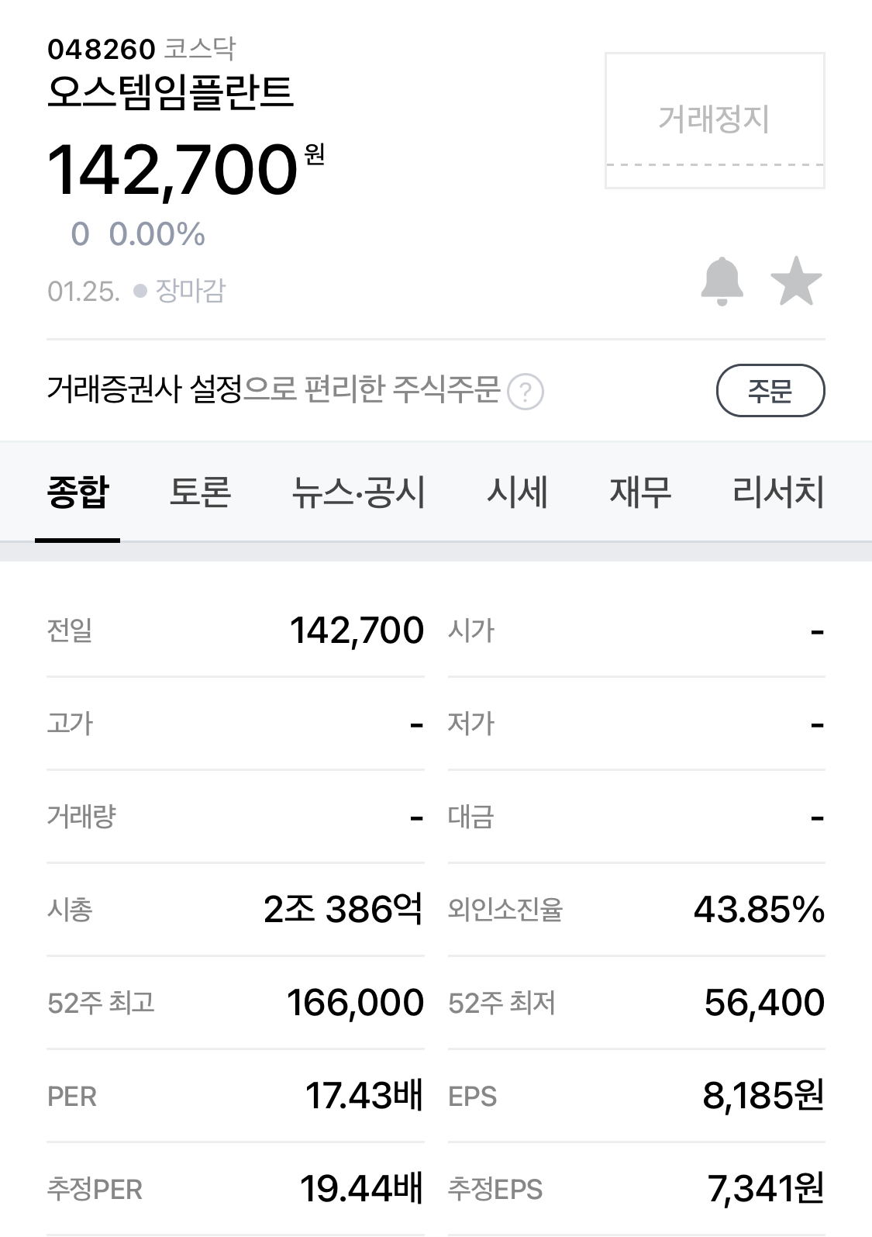Tap the price alert bell icon
The height and width of the screenshot is (1237, 872).
pyautogui.click(x=722, y=281)
